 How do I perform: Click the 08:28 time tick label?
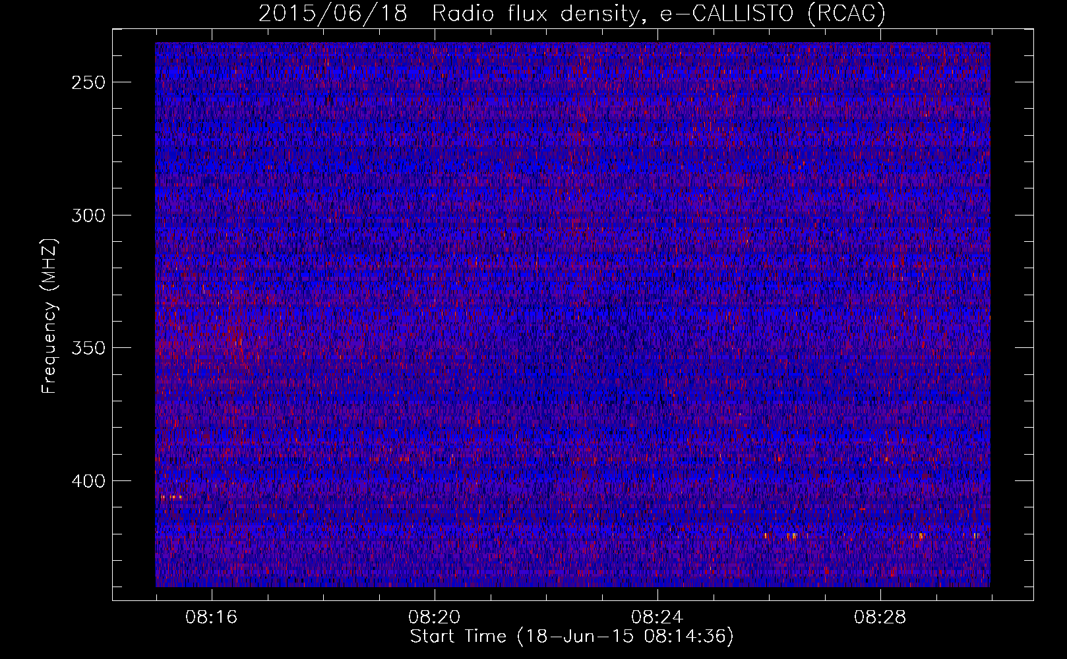tap(880, 617)
